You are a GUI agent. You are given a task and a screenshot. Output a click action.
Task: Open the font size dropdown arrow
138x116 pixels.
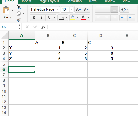click(x=71, y=9)
